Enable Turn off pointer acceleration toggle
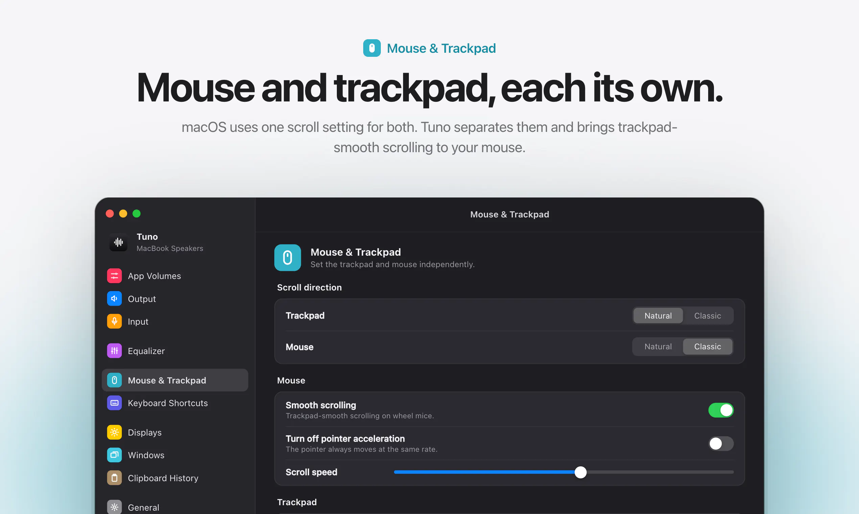The height and width of the screenshot is (514, 859). point(721,444)
